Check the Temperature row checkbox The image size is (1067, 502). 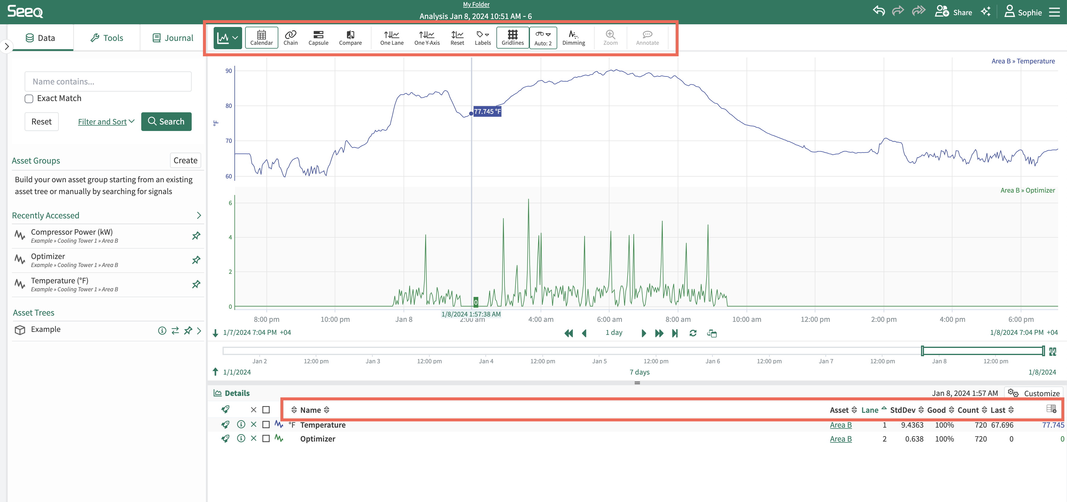click(x=266, y=425)
